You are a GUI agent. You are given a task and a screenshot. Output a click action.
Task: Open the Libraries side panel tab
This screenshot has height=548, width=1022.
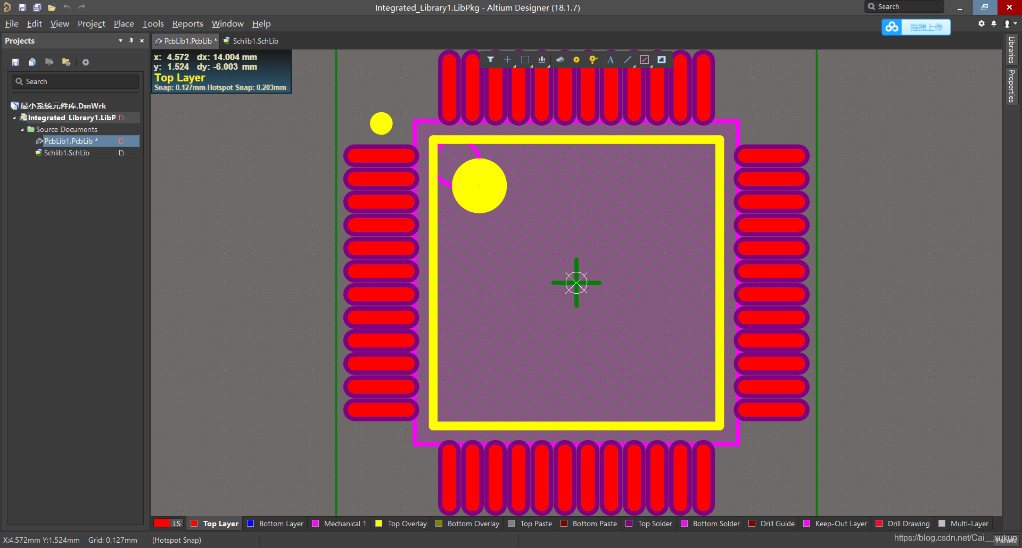(x=1011, y=50)
